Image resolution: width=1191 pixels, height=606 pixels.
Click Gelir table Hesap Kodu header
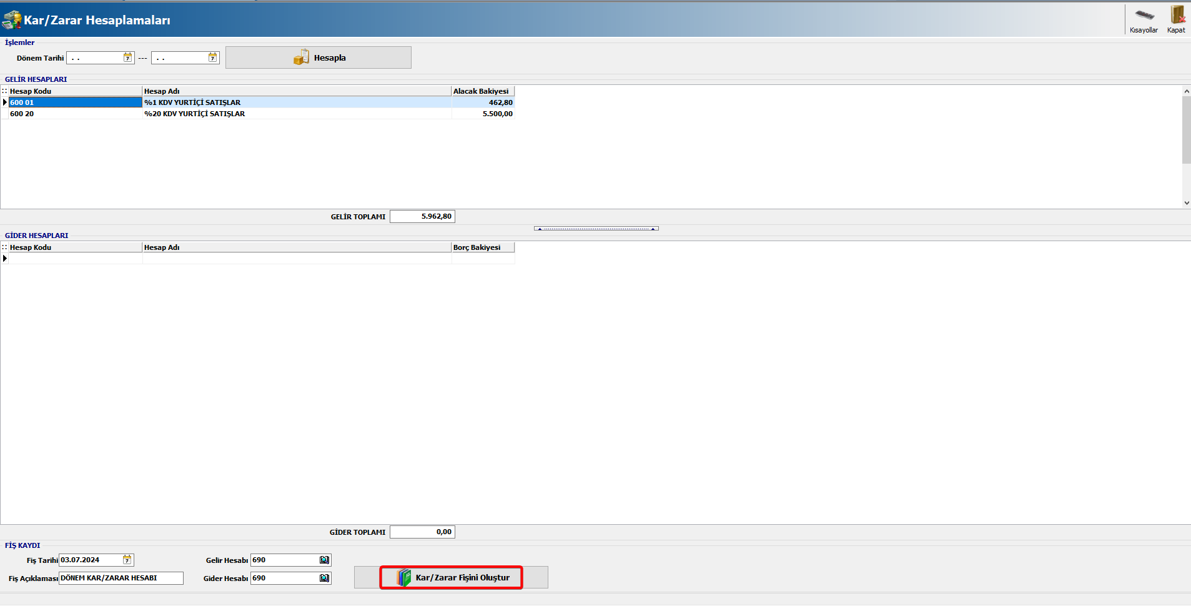[x=76, y=91]
